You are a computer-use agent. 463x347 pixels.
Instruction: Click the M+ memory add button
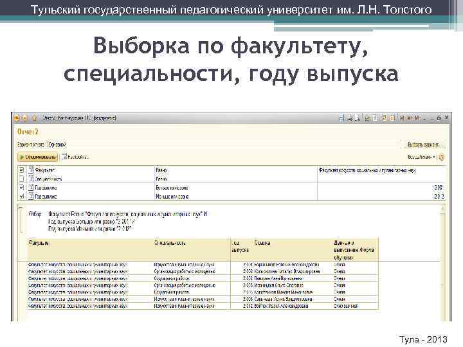click(x=410, y=118)
